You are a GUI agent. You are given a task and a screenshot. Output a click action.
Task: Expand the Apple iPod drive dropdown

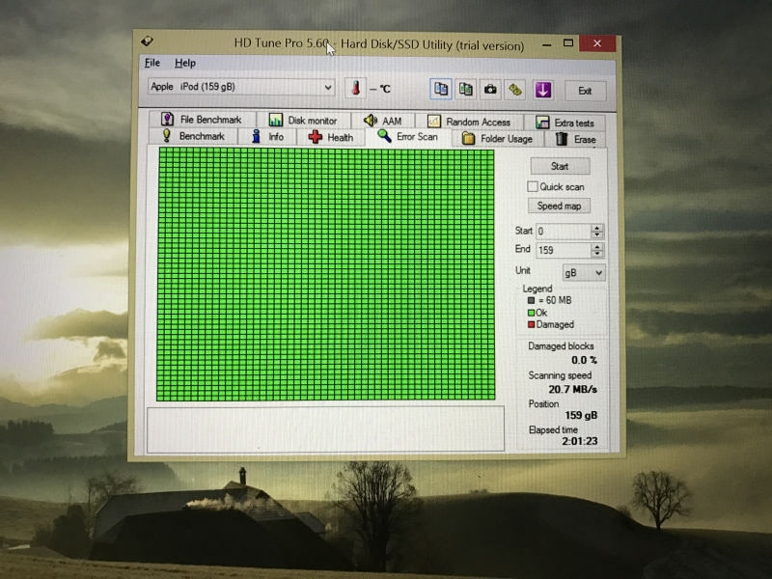327,87
